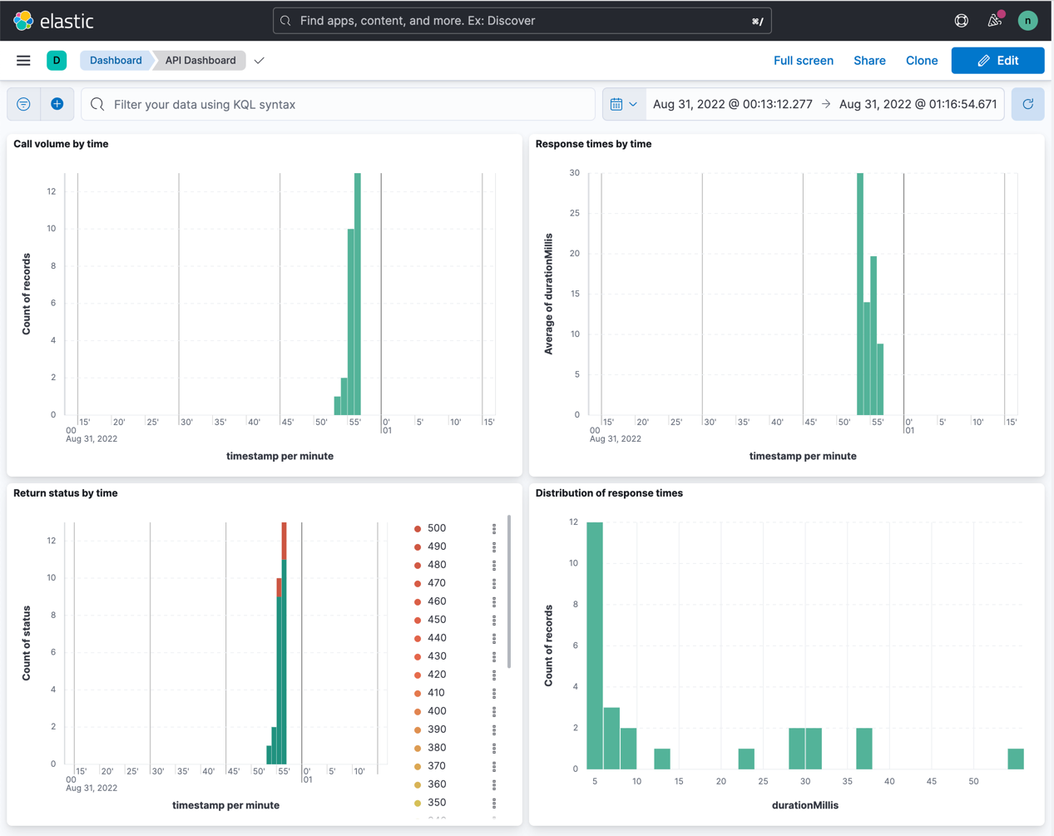Viewport: 1054px width, 836px height.
Task: Toggle legend label 360
Action: (x=437, y=784)
